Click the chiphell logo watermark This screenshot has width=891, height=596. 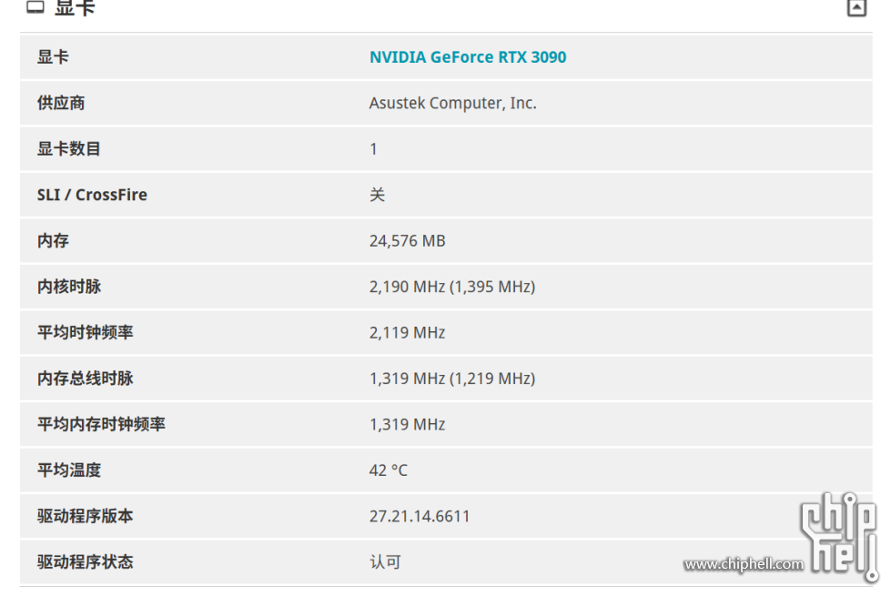point(840,536)
